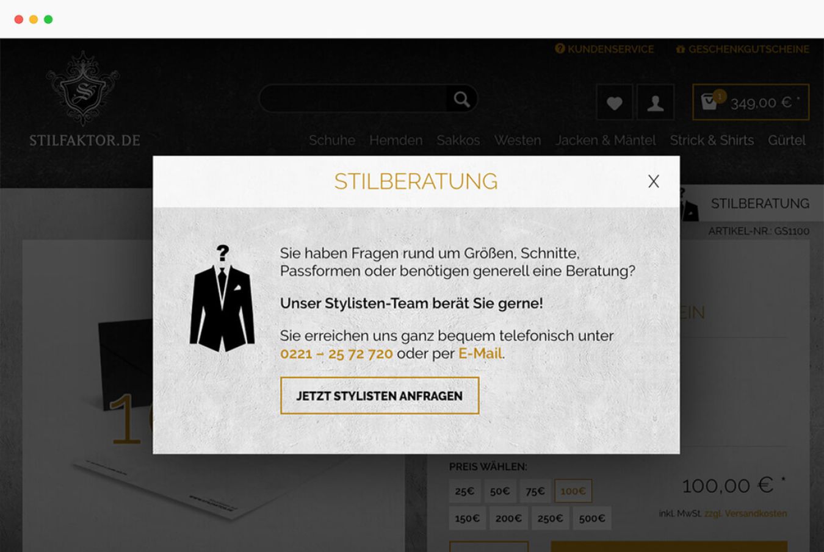The image size is (824, 552).
Task: Open the user account icon
Action: [x=656, y=103]
